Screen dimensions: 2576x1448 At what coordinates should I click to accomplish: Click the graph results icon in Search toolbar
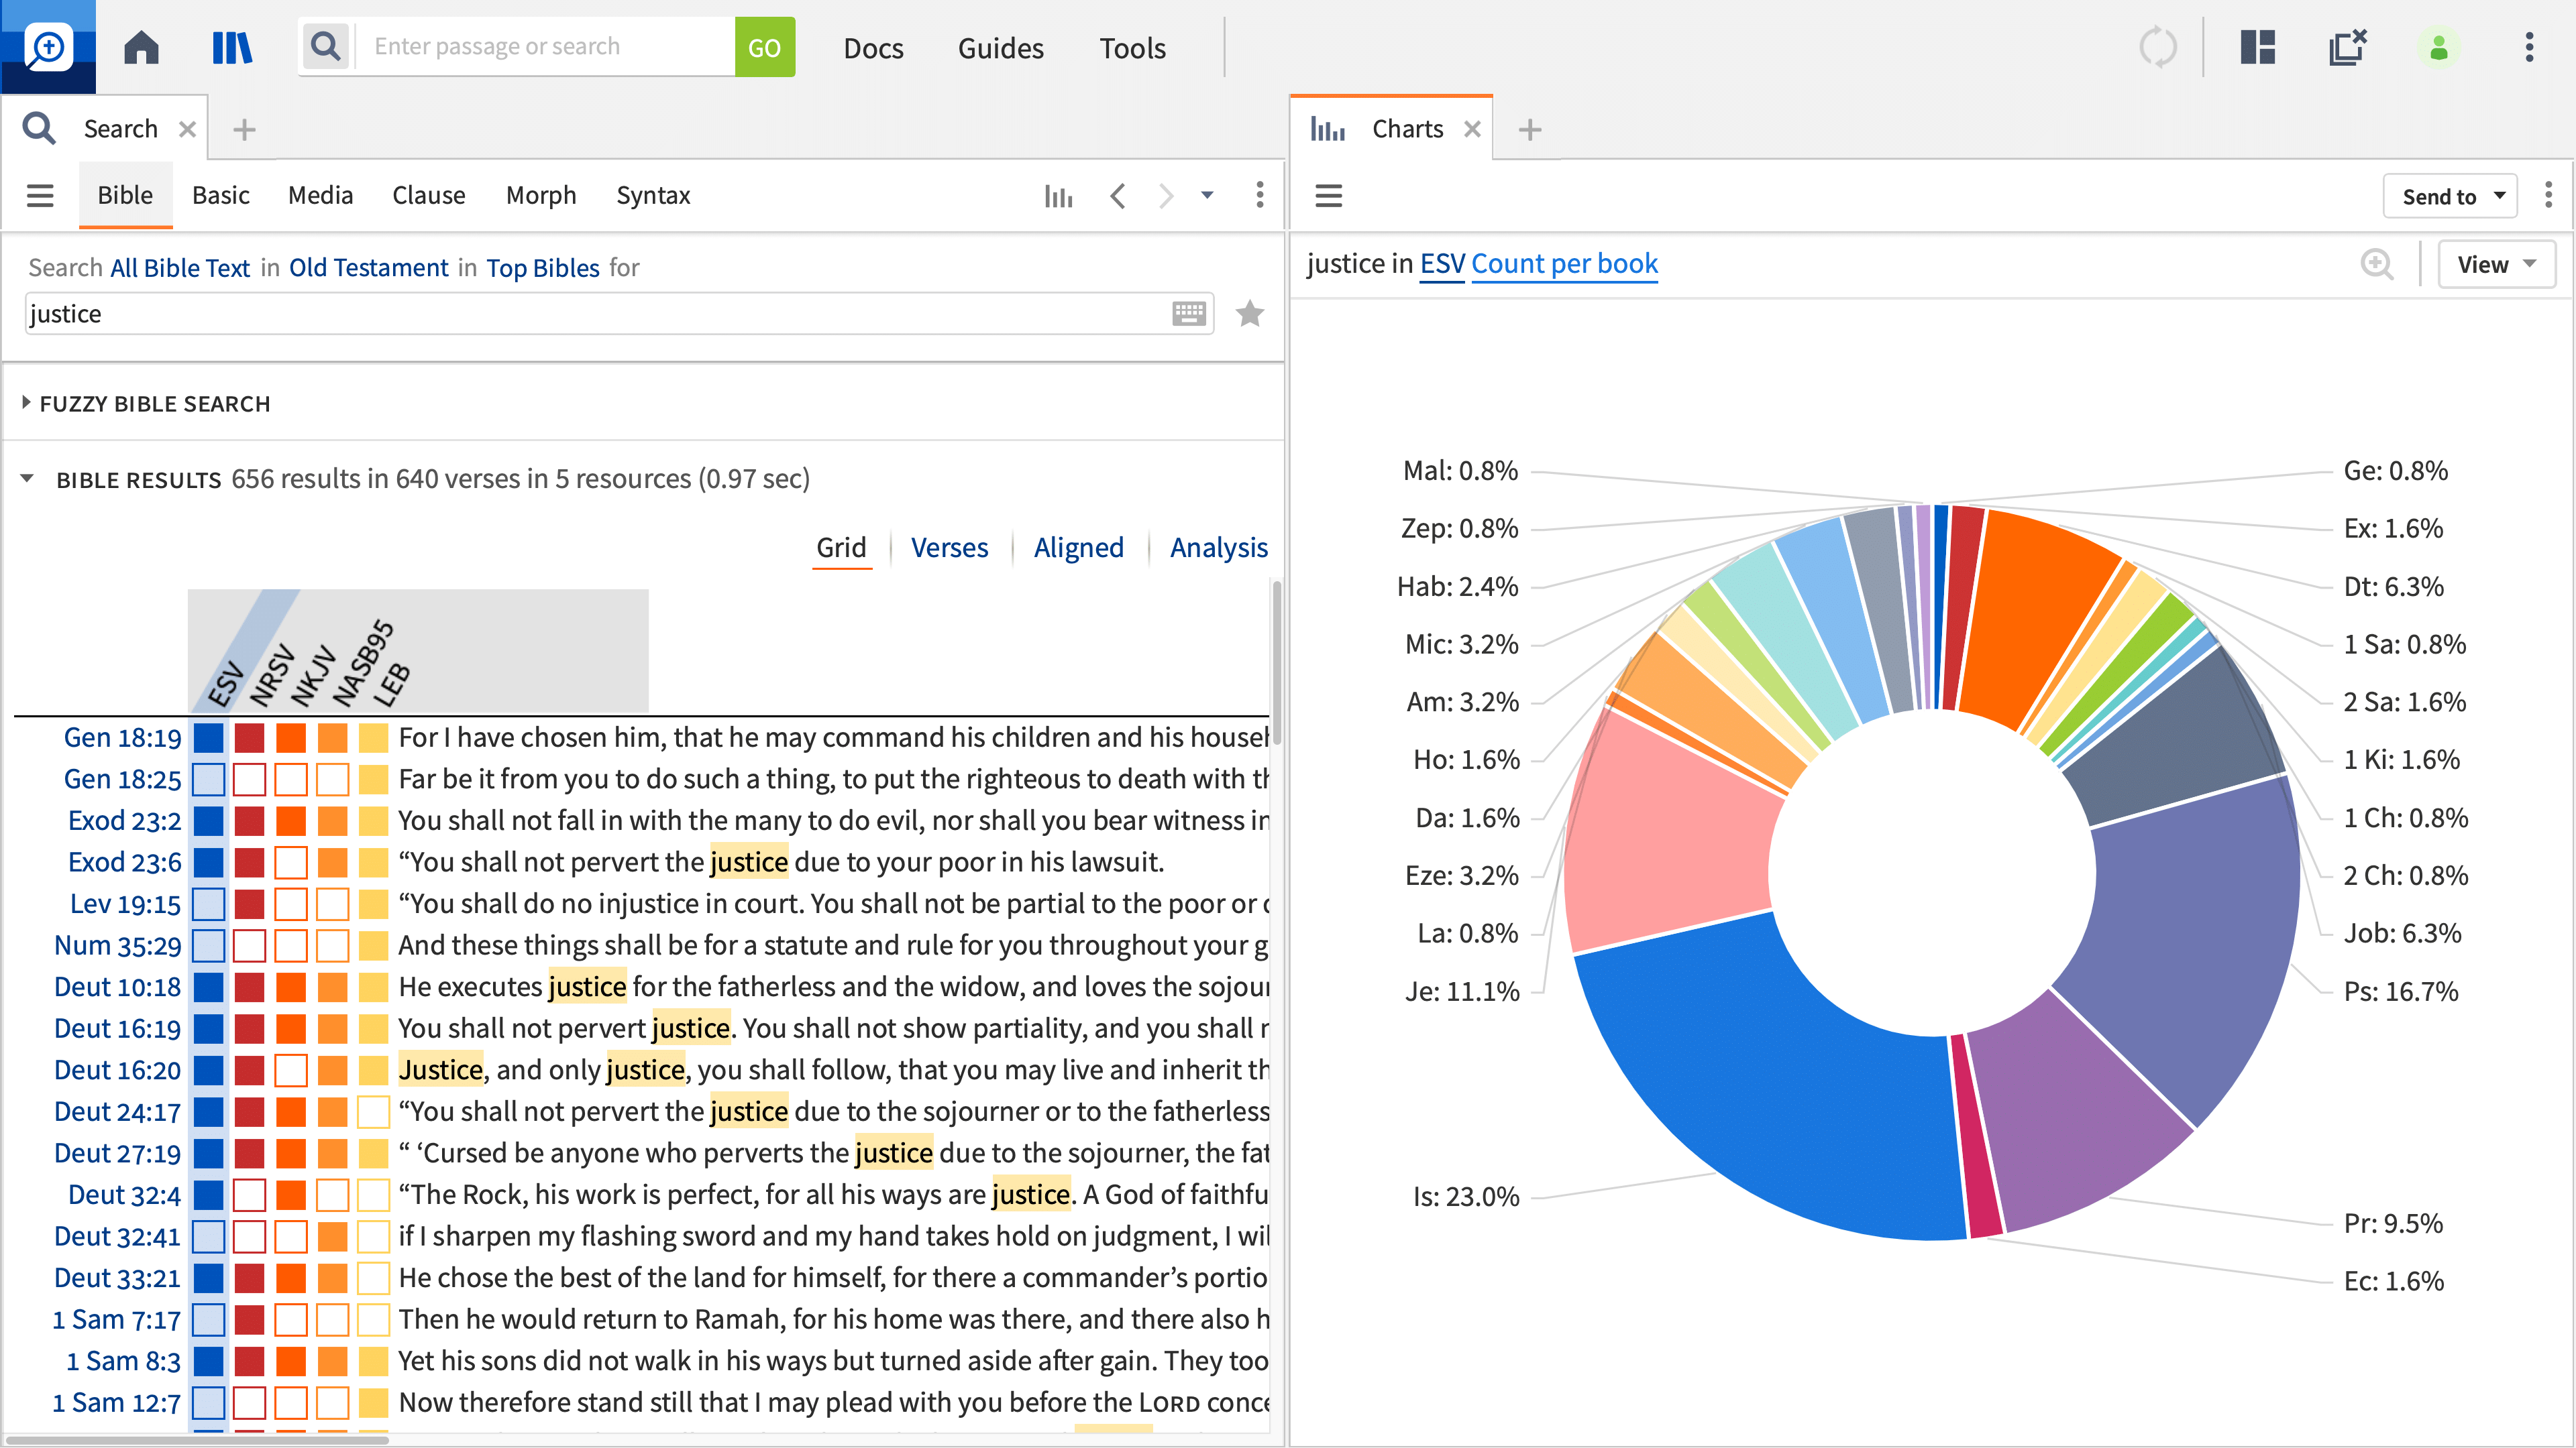1058,196
